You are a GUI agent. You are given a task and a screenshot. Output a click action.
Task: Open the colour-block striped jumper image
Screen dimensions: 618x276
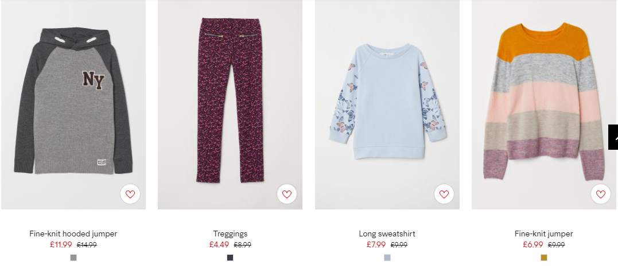tap(544, 104)
